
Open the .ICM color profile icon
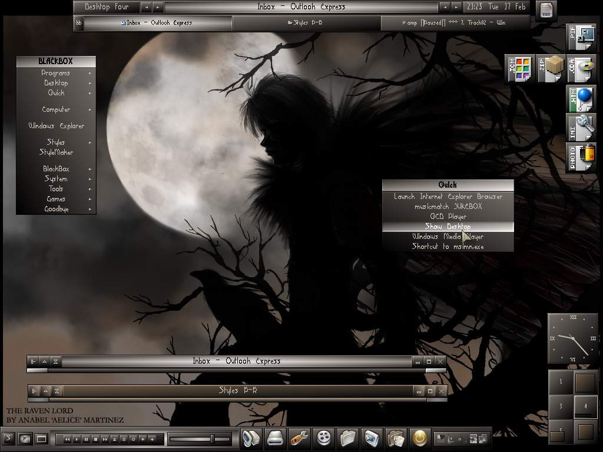[519, 69]
